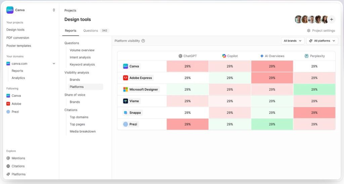
Task: Click the add member plus button
Action: [332, 19]
